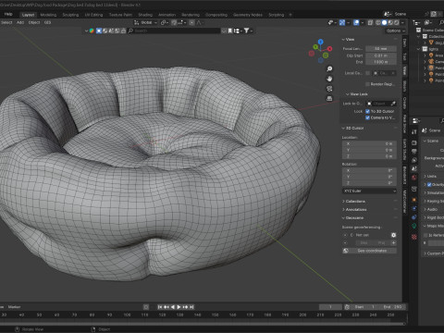Select wireframe viewport shading icon

point(378,22)
